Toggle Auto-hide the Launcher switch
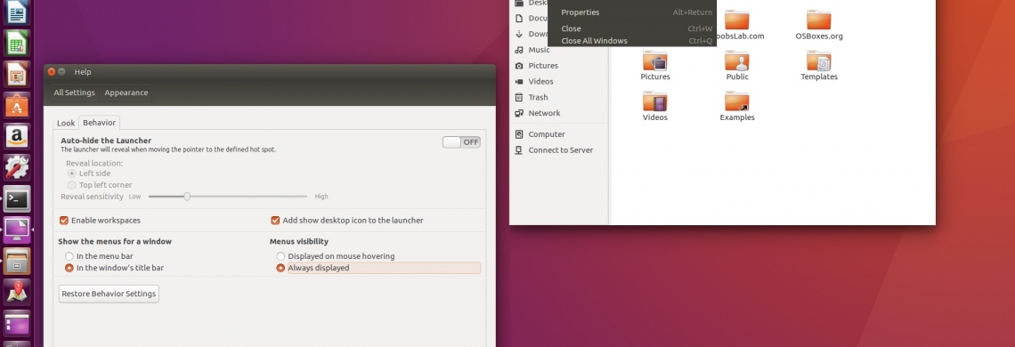1015x347 pixels. pyautogui.click(x=461, y=141)
